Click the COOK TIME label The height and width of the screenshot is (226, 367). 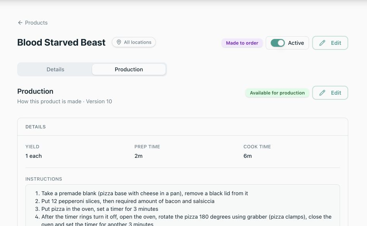[x=257, y=147]
